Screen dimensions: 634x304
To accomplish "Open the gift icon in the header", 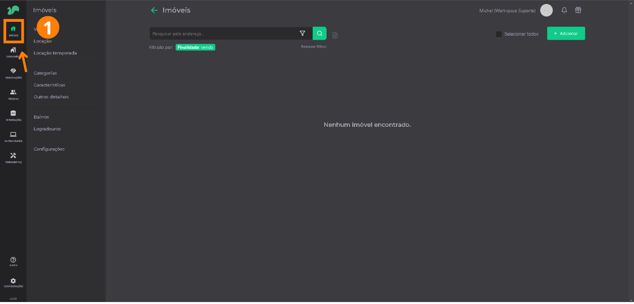I will [578, 10].
